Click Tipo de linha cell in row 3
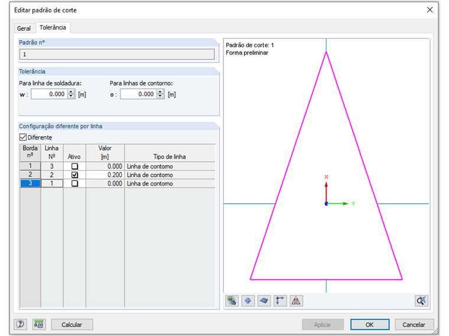Viewport: 449px width, 336px height. (x=170, y=184)
